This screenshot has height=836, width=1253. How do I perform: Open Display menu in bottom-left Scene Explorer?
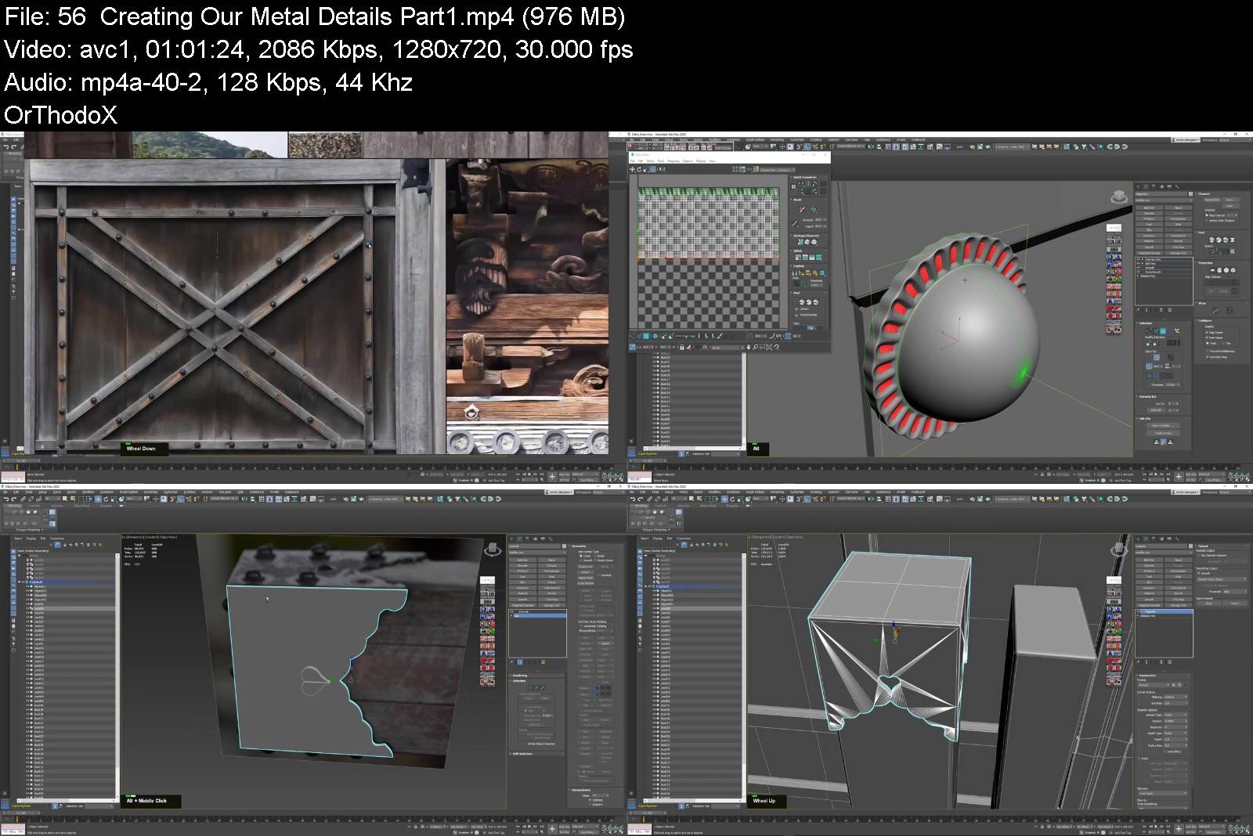coord(31,539)
